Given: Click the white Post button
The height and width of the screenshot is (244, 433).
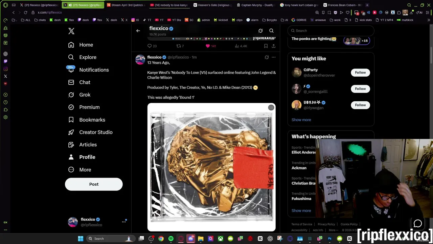Looking at the screenshot, I should [94, 184].
